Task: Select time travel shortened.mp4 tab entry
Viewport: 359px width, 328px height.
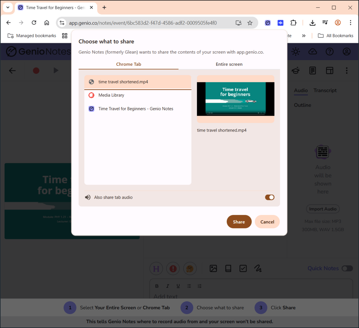Action: [138, 82]
